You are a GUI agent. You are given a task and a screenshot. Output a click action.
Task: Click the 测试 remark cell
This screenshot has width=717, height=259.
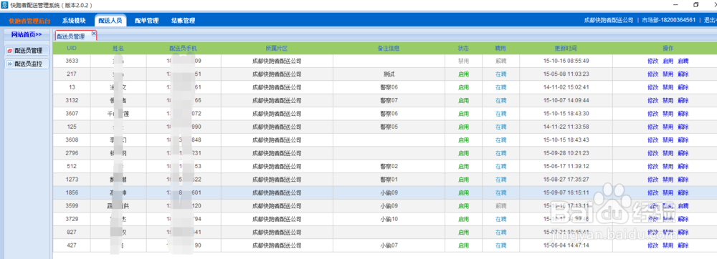pyautogui.click(x=389, y=74)
